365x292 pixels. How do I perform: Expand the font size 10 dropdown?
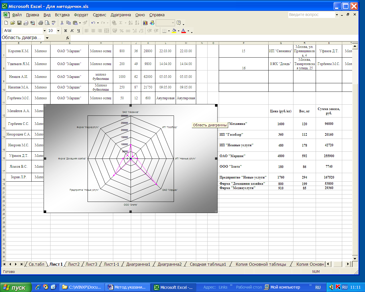click(x=58, y=31)
